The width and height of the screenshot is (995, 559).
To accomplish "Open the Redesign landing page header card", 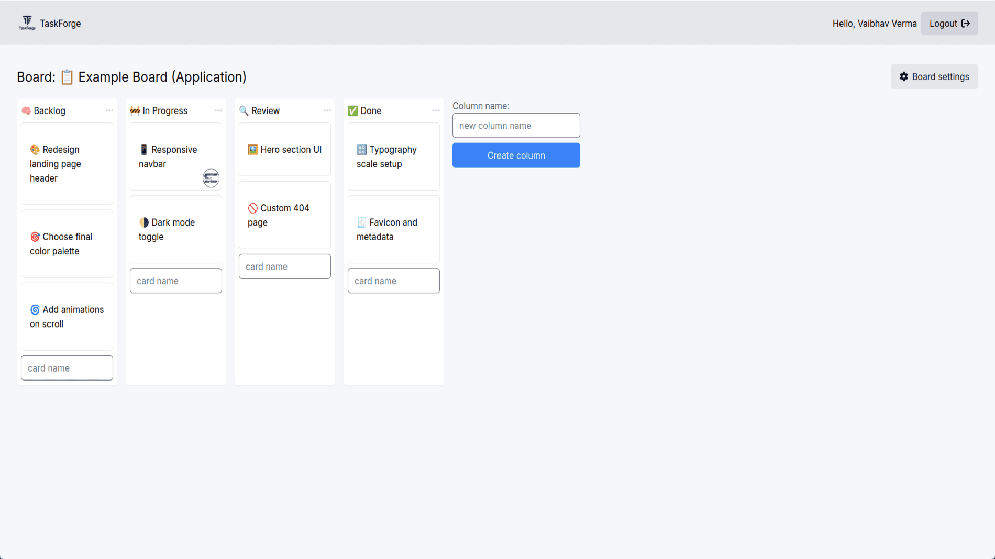I will [67, 164].
